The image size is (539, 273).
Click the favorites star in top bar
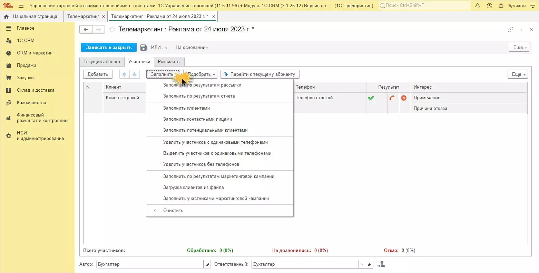point(501,6)
